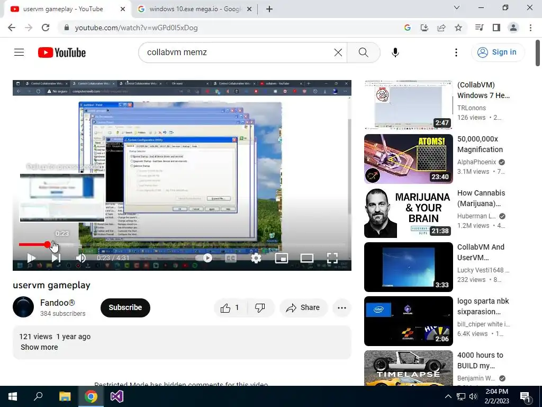
Task: Open the Fandoo® channel name link
Action: pyautogui.click(x=57, y=303)
